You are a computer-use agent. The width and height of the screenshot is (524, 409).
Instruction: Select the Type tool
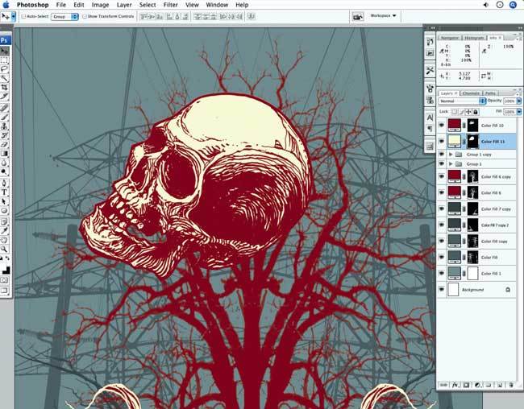click(x=5, y=192)
